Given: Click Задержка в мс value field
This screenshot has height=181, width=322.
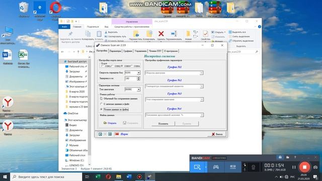Looking at the screenshot, I should (x=131, y=78).
